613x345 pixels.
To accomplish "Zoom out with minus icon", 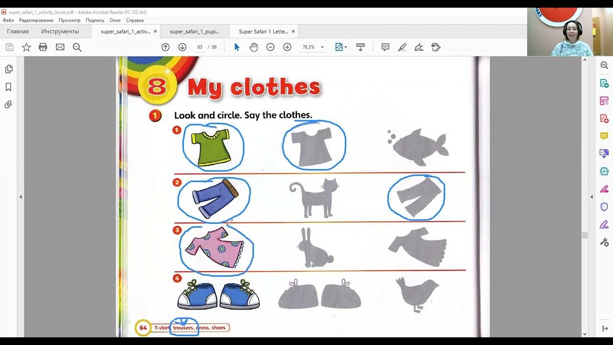I will 271,47.
